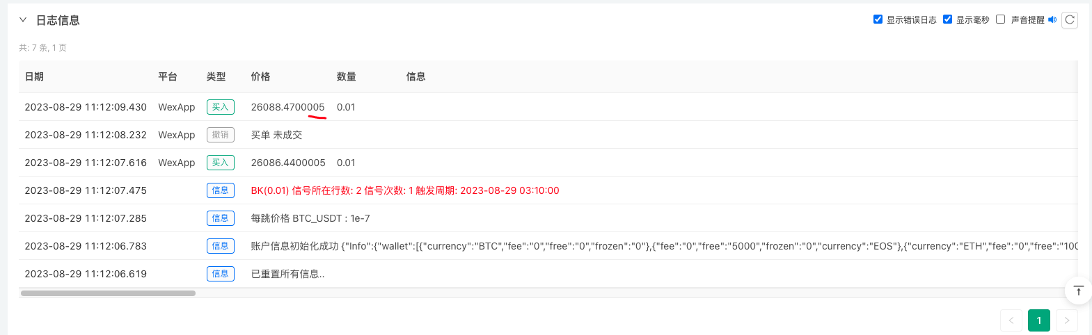
Task: Click 信息 tag beside 每跳价格 entry
Action: click(220, 218)
